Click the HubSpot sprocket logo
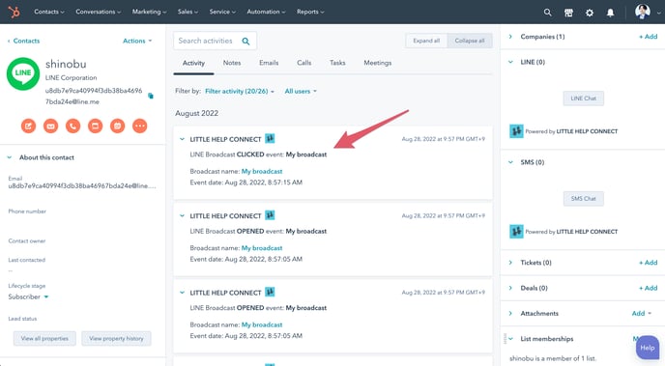Viewport: 665px width, 366px height. pos(14,12)
